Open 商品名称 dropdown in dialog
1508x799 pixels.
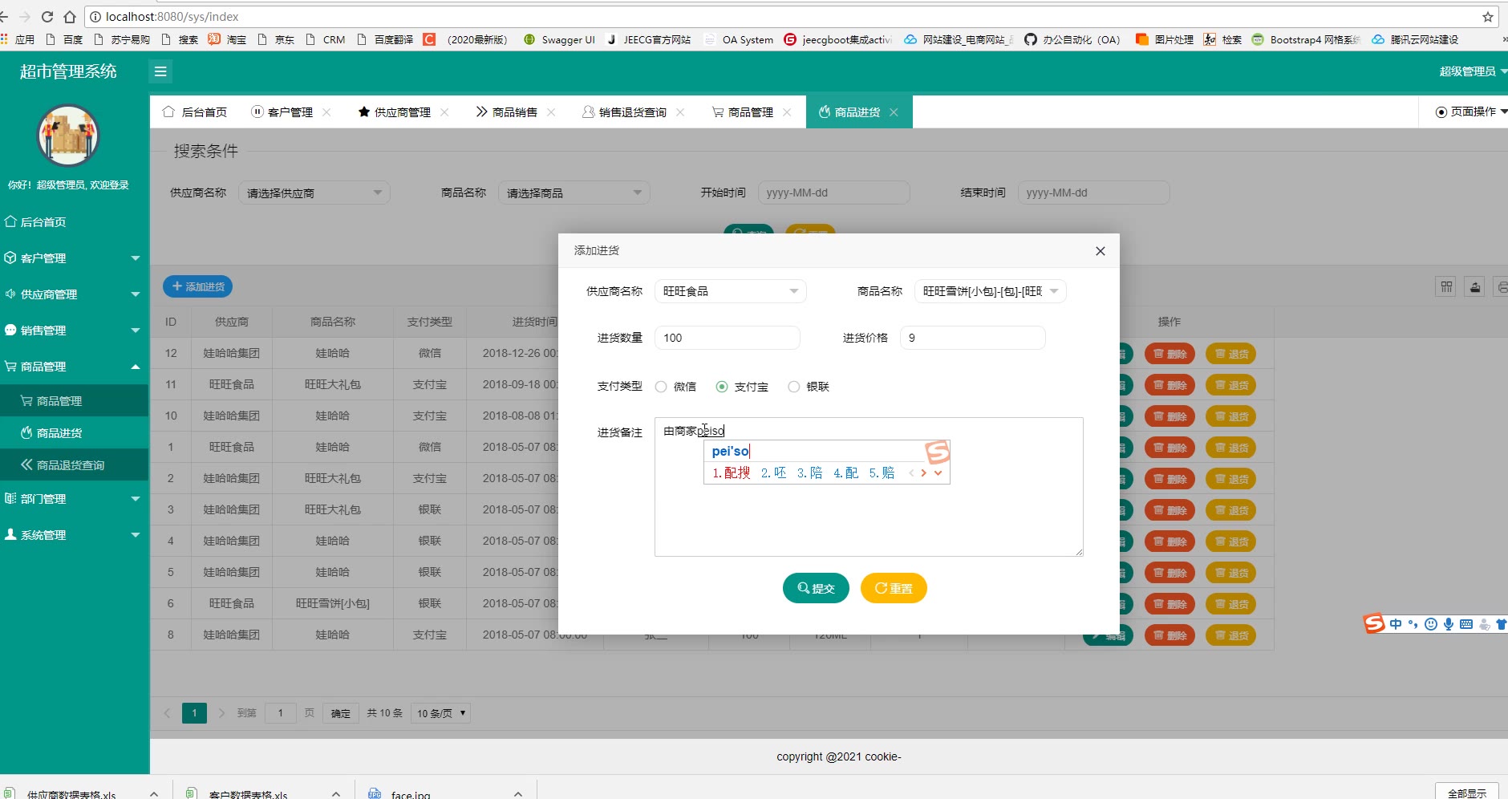click(x=990, y=291)
